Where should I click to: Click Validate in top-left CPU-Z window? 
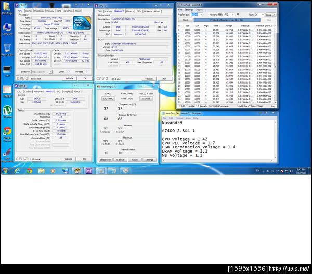coord(69,79)
